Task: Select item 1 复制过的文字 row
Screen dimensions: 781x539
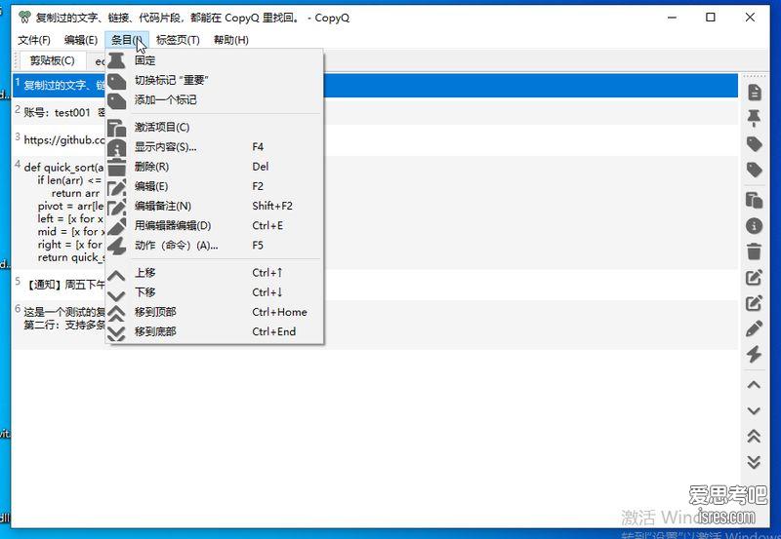Action: (375, 85)
